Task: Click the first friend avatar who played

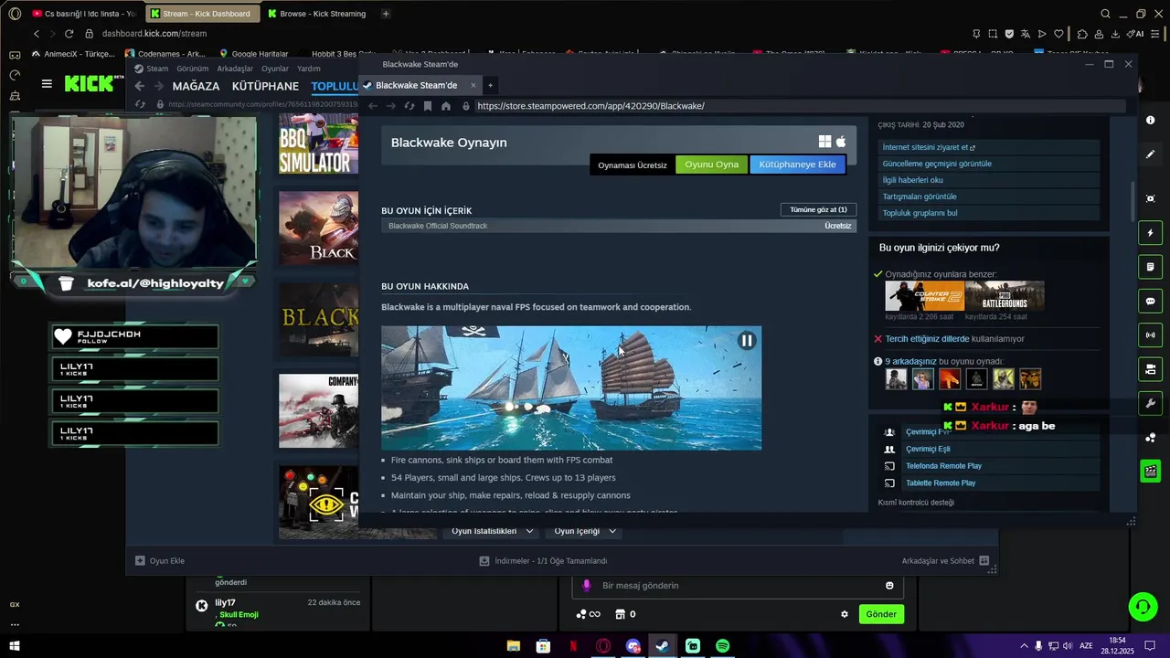Action: (x=896, y=378)
